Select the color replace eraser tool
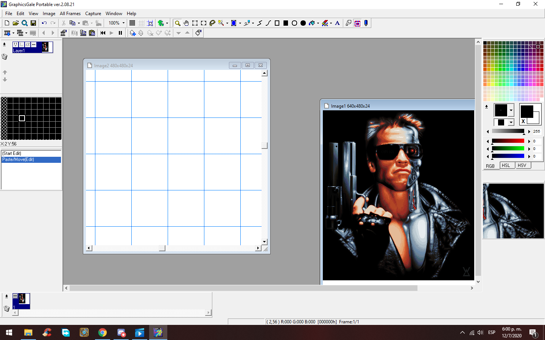Viewport: 545px width, 340px height. (325, 23)
